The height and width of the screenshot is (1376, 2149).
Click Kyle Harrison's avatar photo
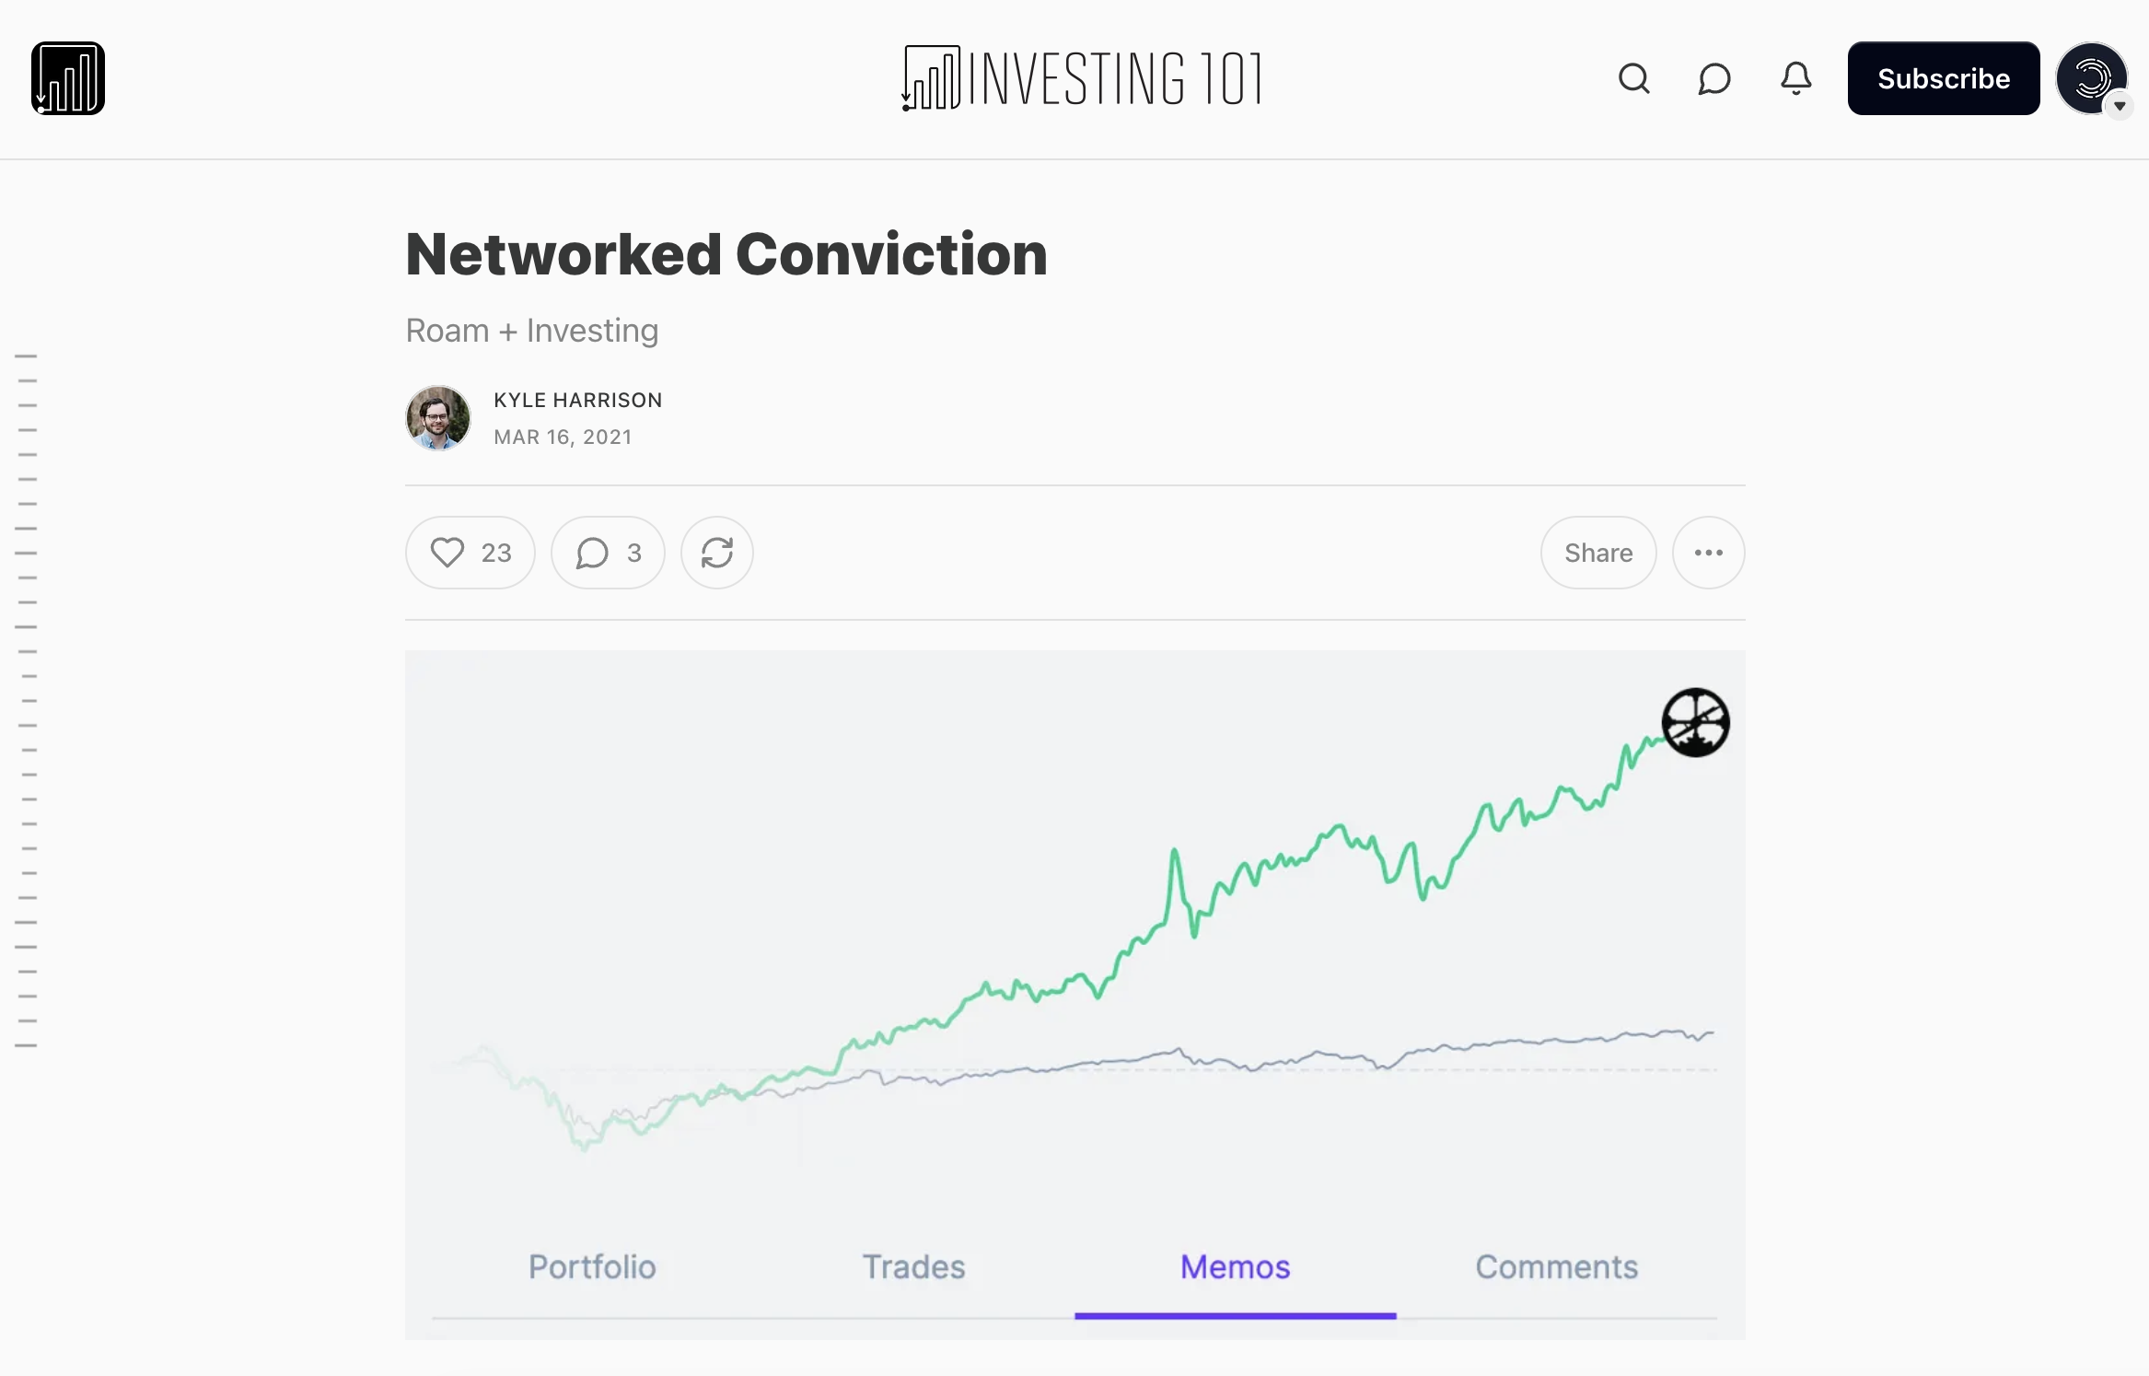(x=437, y=418)
